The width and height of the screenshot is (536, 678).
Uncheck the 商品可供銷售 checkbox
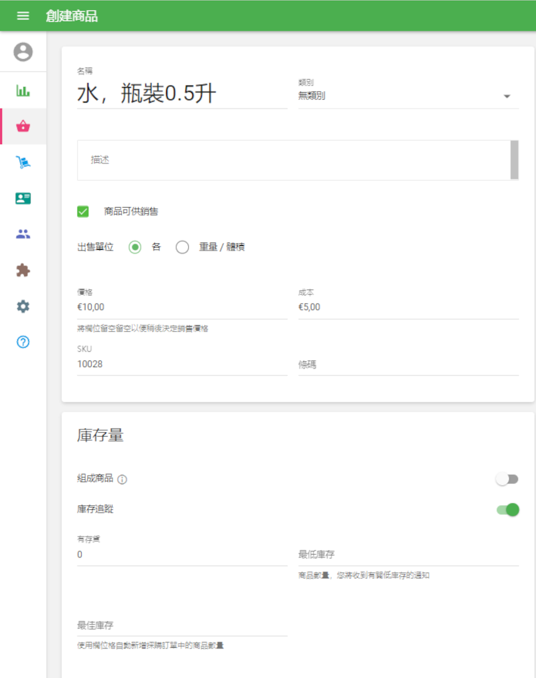[x=82, y=211]
